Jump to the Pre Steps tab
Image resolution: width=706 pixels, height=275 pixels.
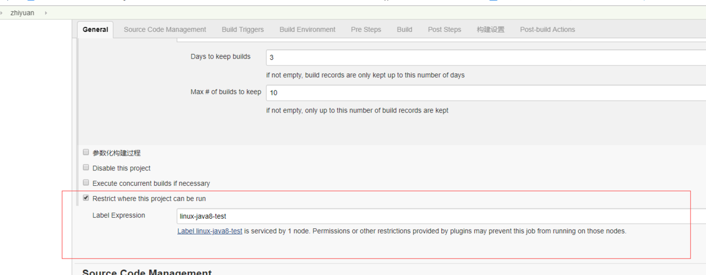[366, 30]
